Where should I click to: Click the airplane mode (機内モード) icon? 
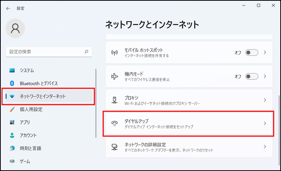tap(114, 76)
